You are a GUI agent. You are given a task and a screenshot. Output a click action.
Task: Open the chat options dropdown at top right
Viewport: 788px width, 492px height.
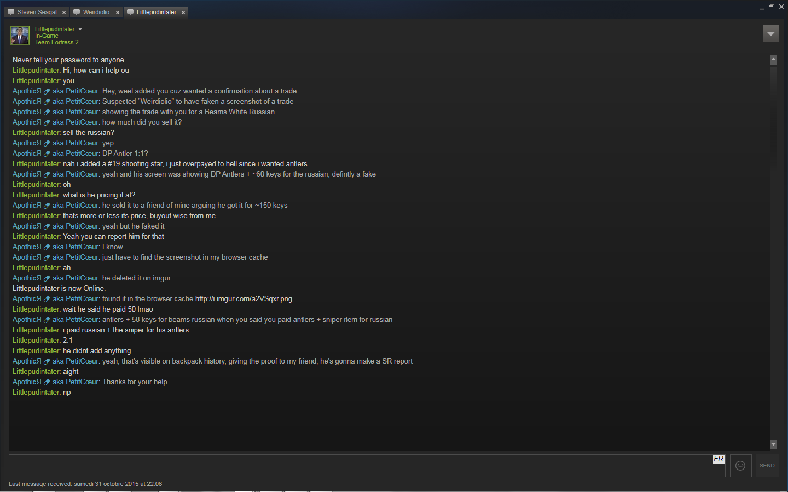pos(770,34)
